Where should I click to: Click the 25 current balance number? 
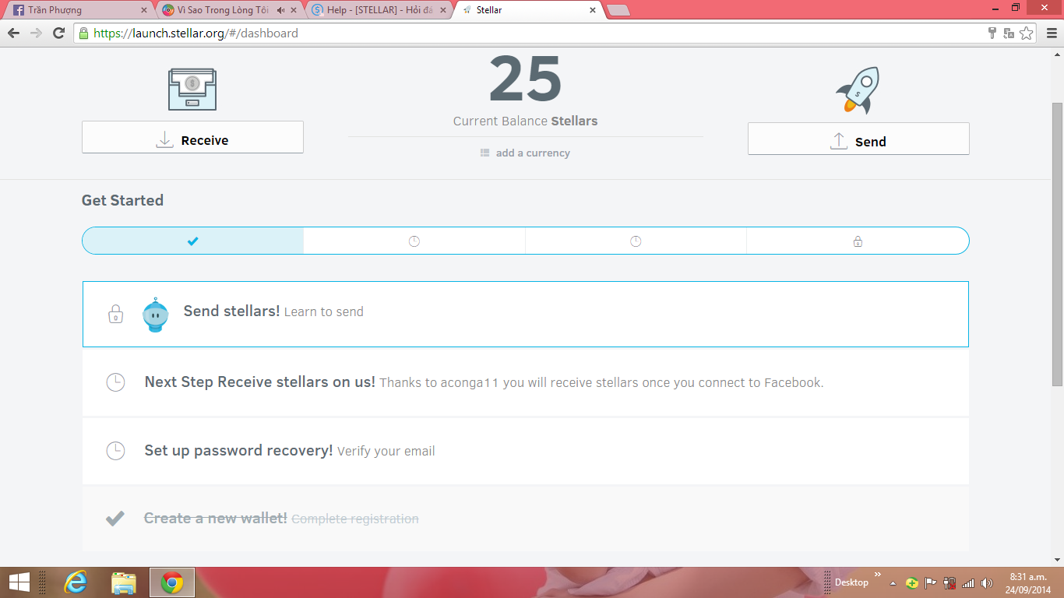coord(526,79)
